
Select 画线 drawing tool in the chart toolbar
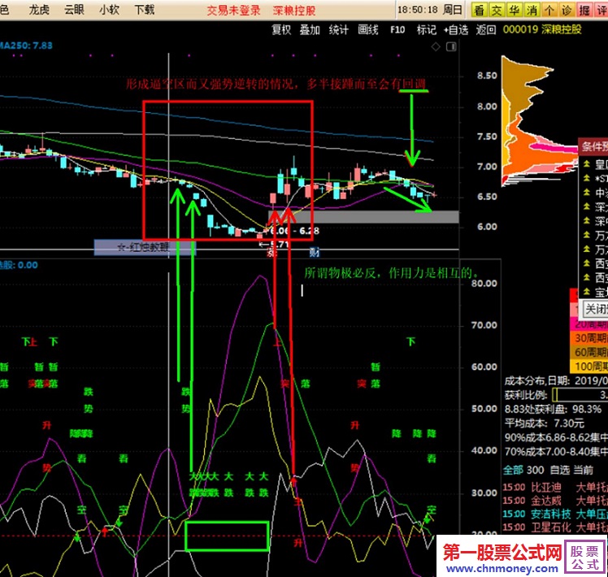[367, 29]
